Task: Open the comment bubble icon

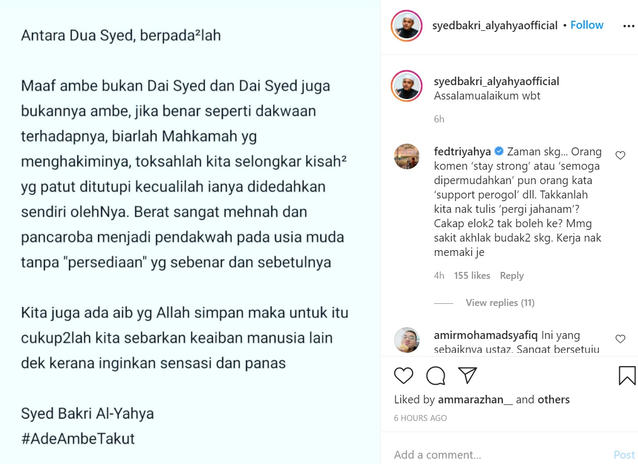Action: pyautogui.click(x=436, y=375)
